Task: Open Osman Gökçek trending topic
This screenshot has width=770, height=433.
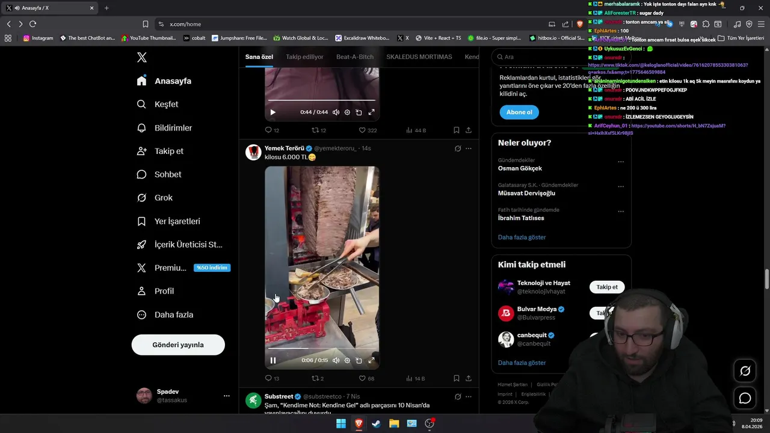Action: [520, 168]
